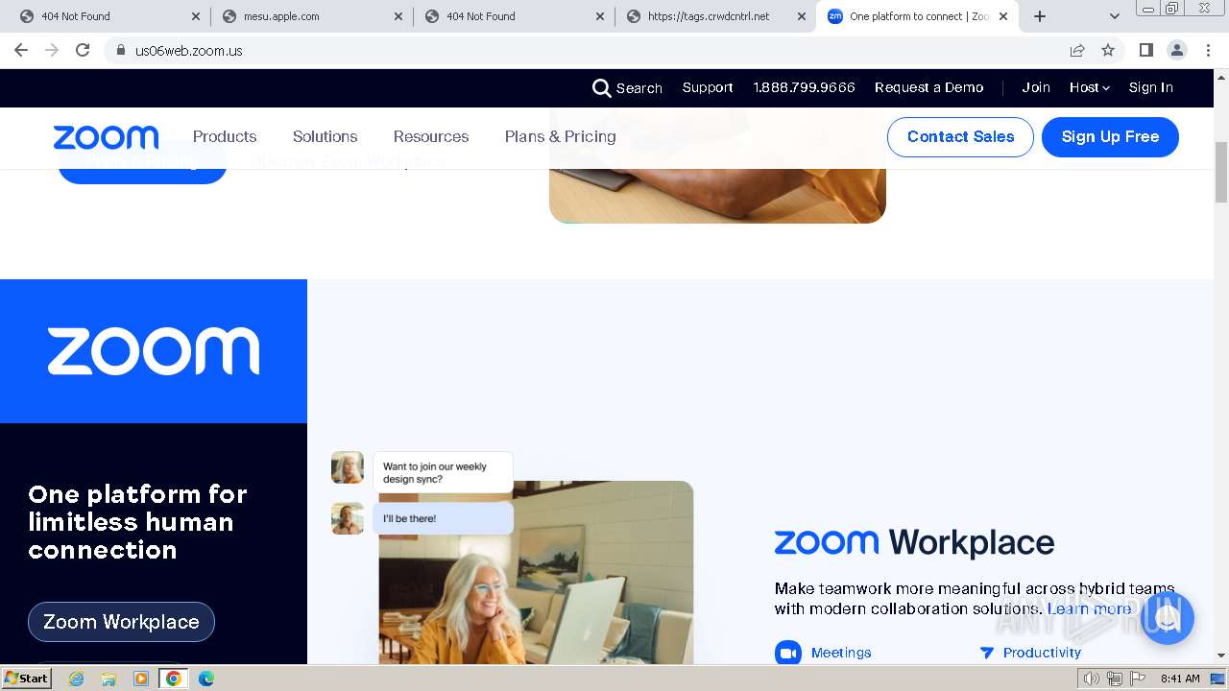Open the Chrome profile avatar
Image resolution: width=1229 pixels, height=691 pixels.
click(1177, 51)
